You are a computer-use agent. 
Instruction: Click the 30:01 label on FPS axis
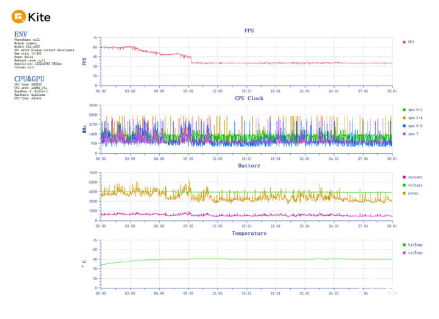tap(391, 90)
